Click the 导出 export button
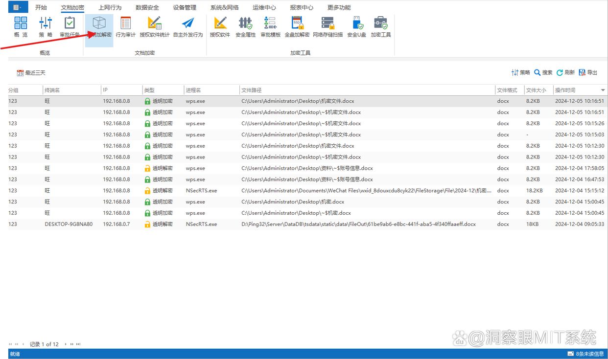 click(x=588, y=72)
